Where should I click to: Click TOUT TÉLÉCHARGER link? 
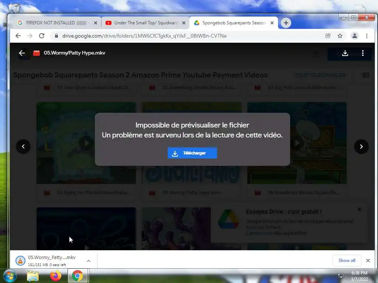click(320, 75)
